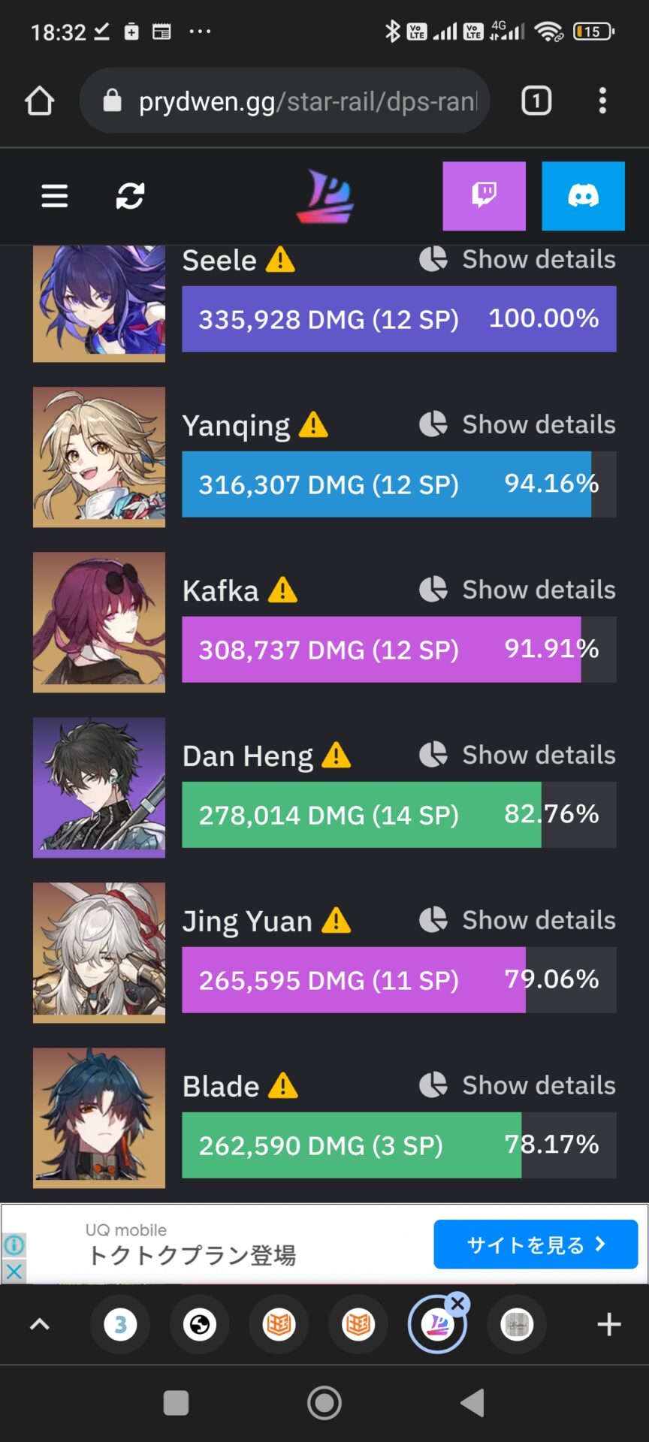Tap warning icon next to Yanqing
649x1442 pixels.
pyautogui.click(x=313, y=425)
